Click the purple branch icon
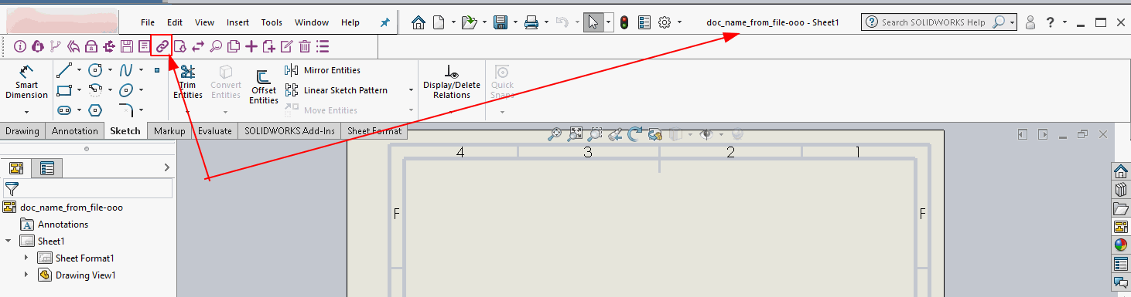Image resolution: width=1131 pixels, height=297 pixels. pyautogui.click(x=56, y=46)
